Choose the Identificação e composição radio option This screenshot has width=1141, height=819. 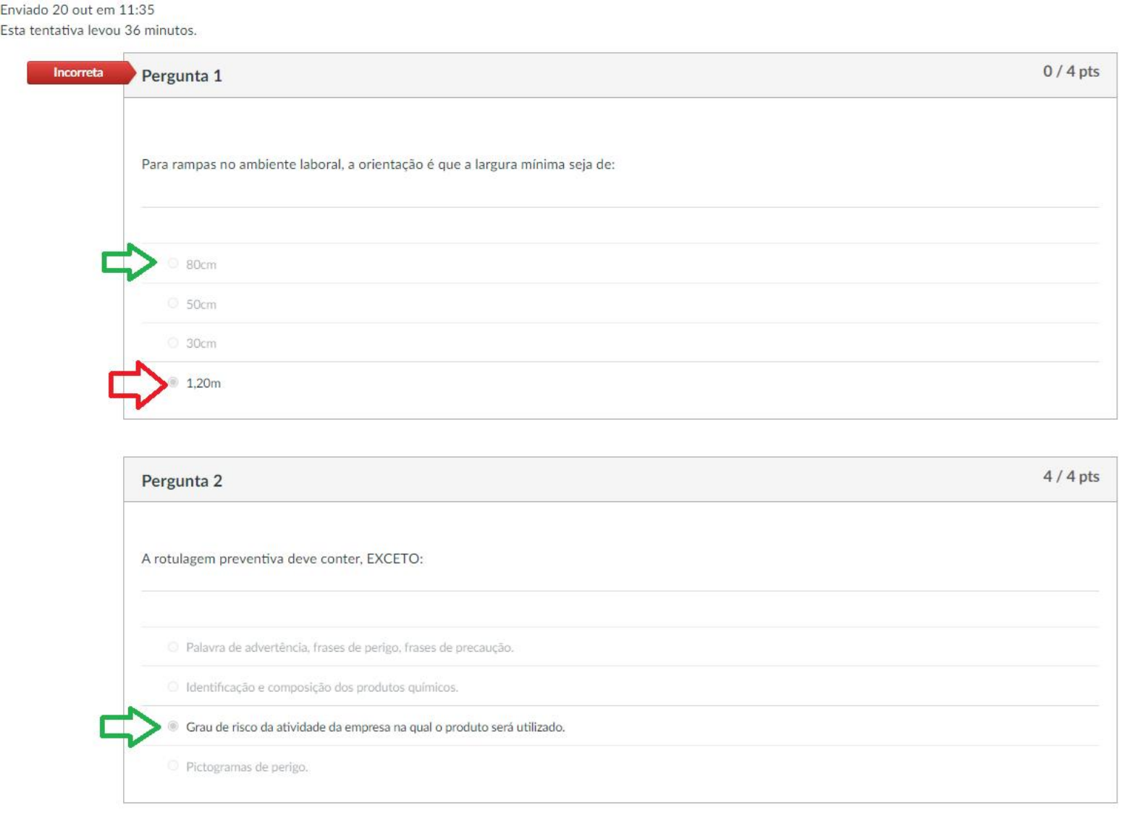coord(173,686)
